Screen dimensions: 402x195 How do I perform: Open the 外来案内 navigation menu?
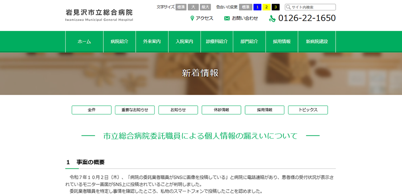(152, 42)
